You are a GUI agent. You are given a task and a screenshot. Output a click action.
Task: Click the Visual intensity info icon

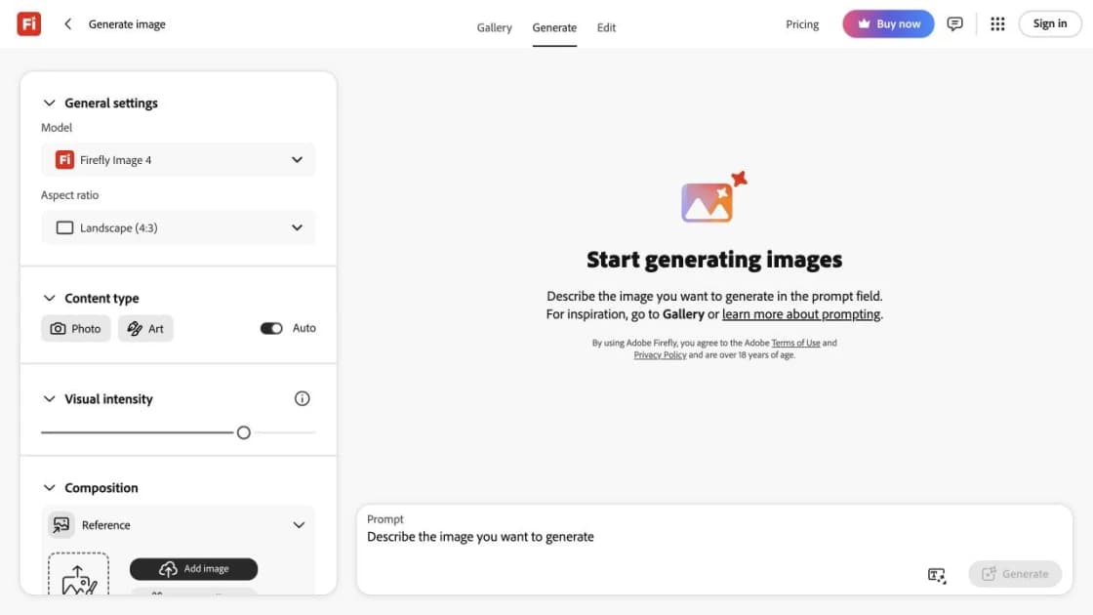pos(302,399)
